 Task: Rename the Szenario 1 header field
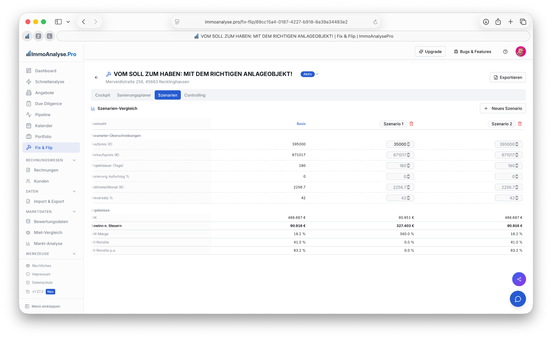coord(393,124)
